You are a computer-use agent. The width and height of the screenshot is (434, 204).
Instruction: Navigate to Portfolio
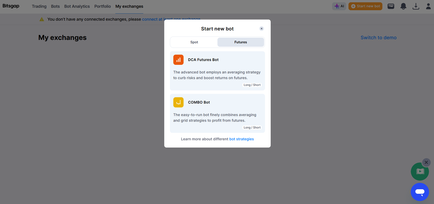click(x=103, y=6)
